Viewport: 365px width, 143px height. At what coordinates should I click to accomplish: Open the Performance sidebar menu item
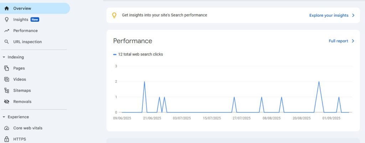[x=25, y=31]
